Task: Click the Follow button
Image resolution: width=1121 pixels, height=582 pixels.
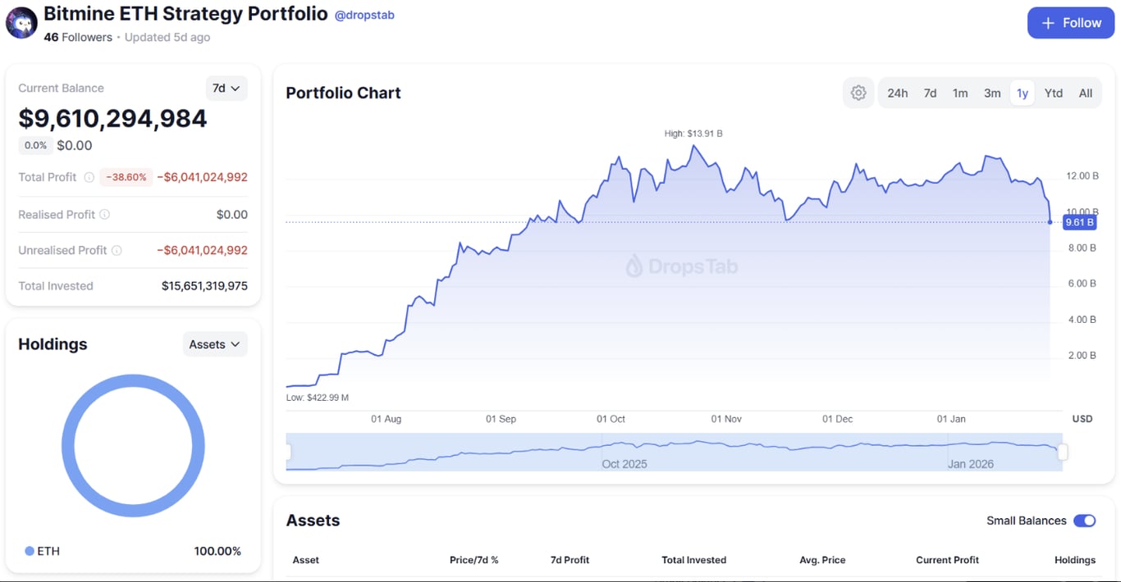Action: (x=1071, y=22)
